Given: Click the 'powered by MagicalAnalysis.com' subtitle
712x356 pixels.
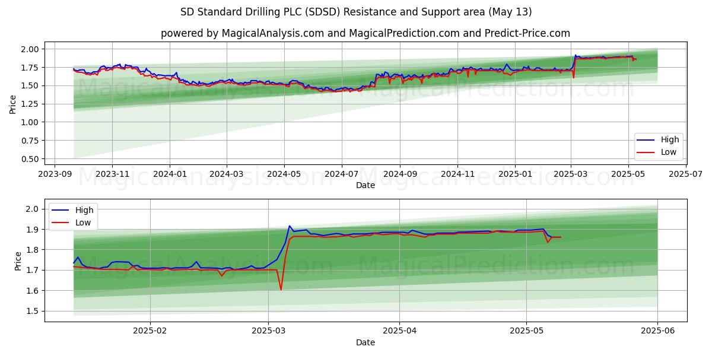Looking at the screenshot, I should coord(365,33).
